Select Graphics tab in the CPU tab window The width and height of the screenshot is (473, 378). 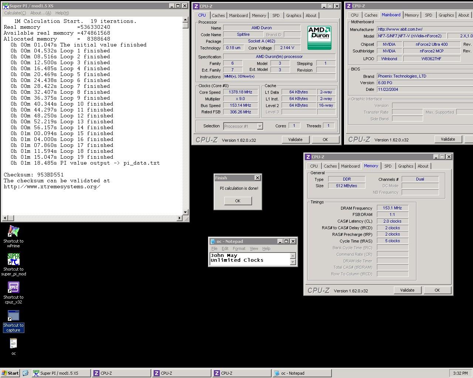coord(294,16)
